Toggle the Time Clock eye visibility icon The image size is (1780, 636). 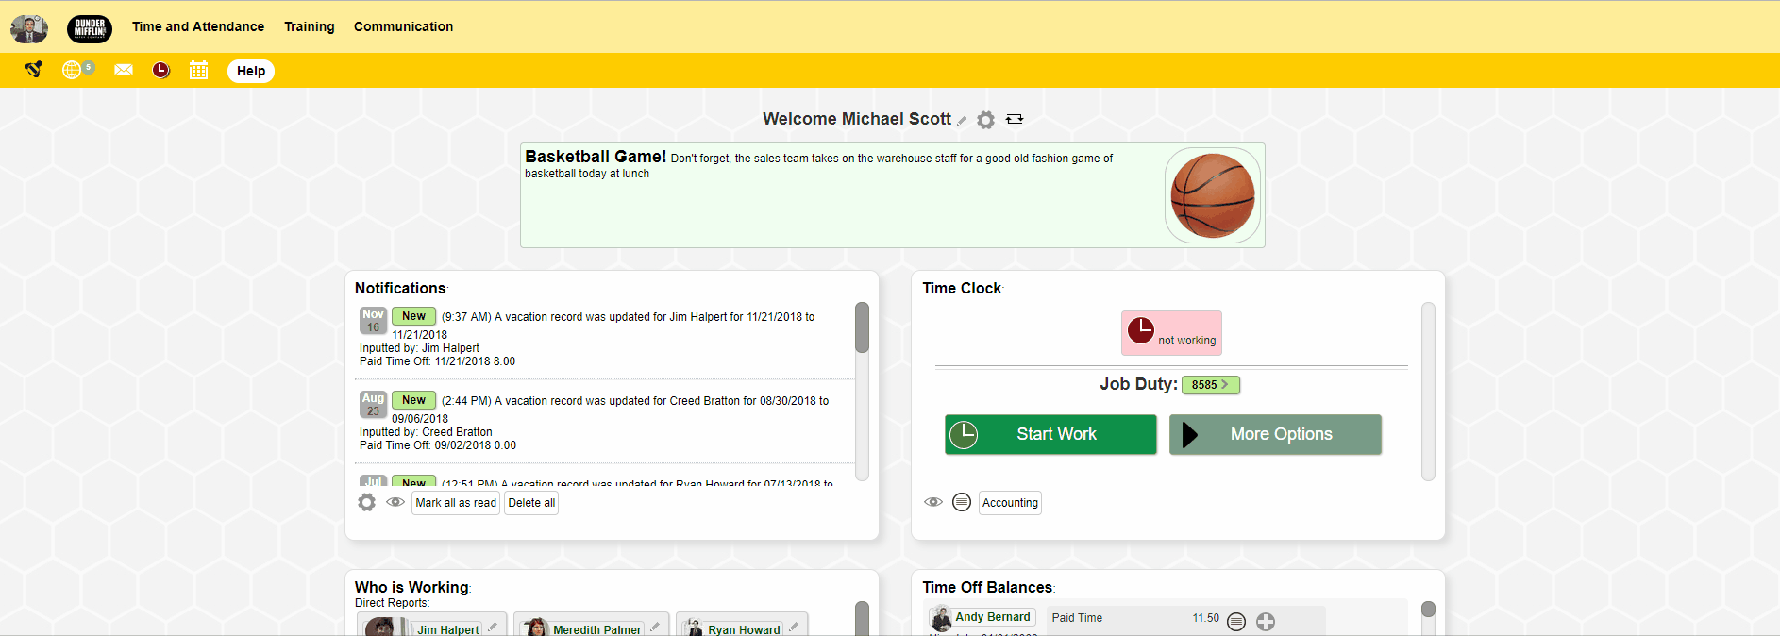pyautogui.click(x=933, y=502)
